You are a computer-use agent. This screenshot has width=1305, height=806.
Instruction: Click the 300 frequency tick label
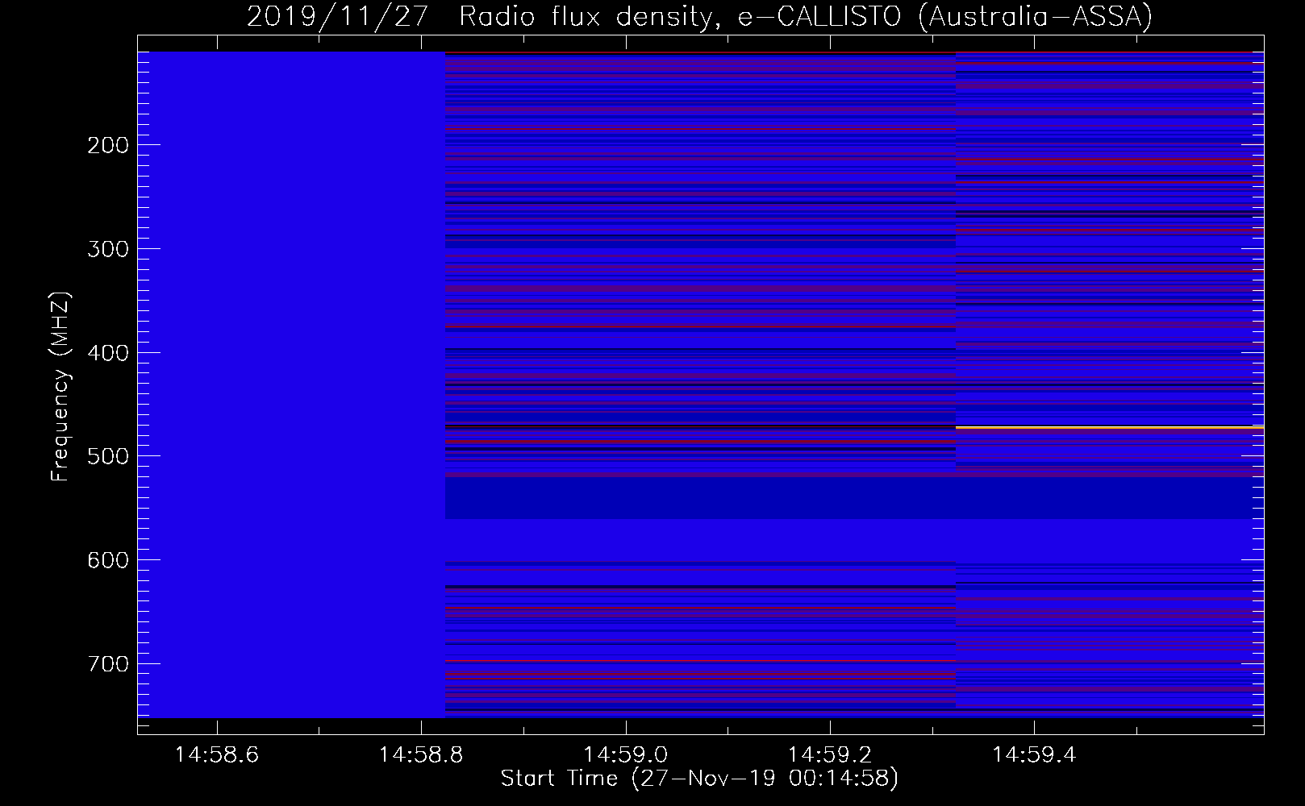tap(107, 249)
